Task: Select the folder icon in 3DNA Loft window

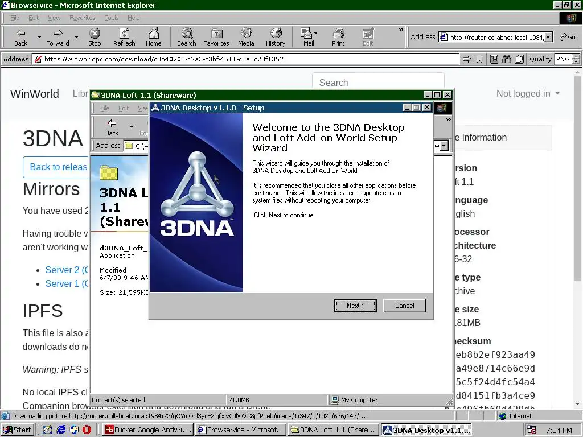Action: tap(109, 173)
